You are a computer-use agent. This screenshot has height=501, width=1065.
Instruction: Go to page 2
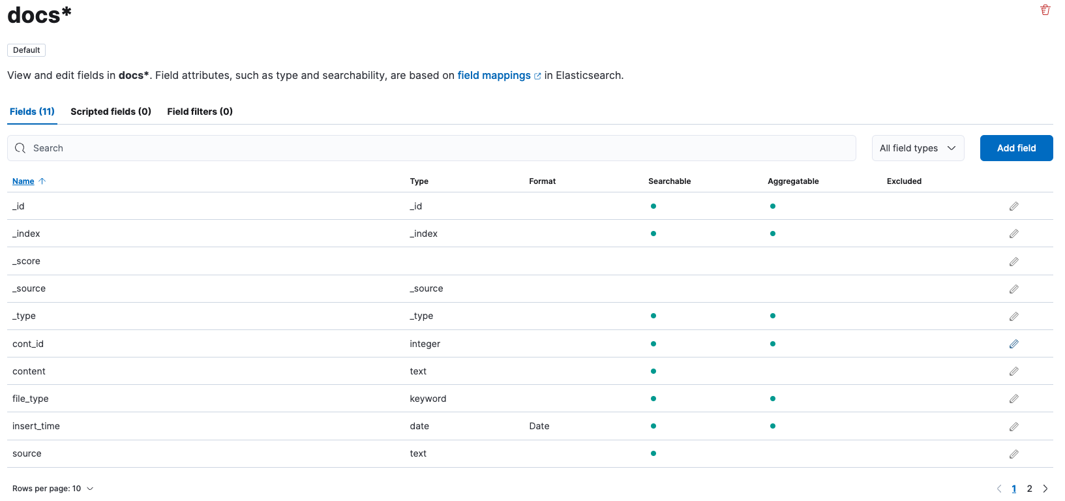click(1030, 489)
